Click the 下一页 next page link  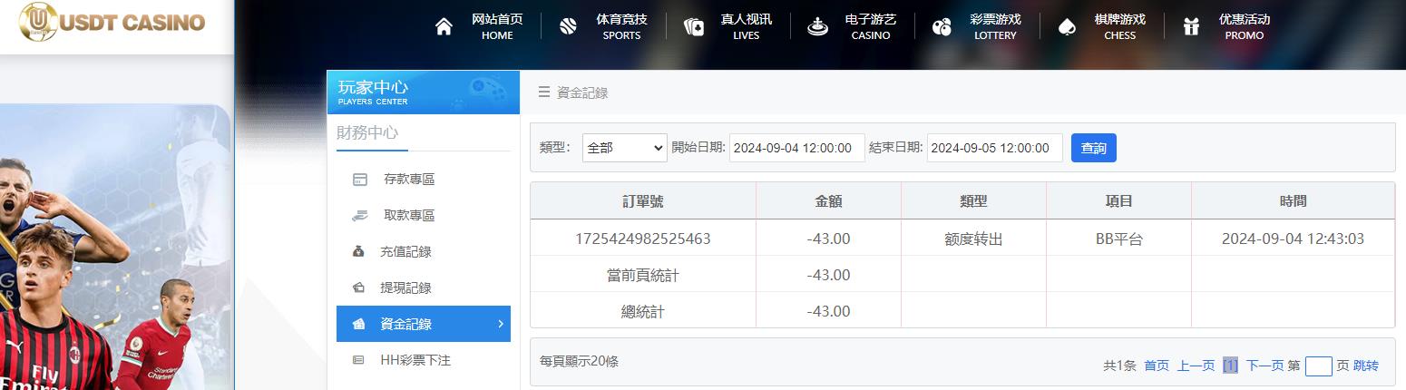(x=1264, y=366)
